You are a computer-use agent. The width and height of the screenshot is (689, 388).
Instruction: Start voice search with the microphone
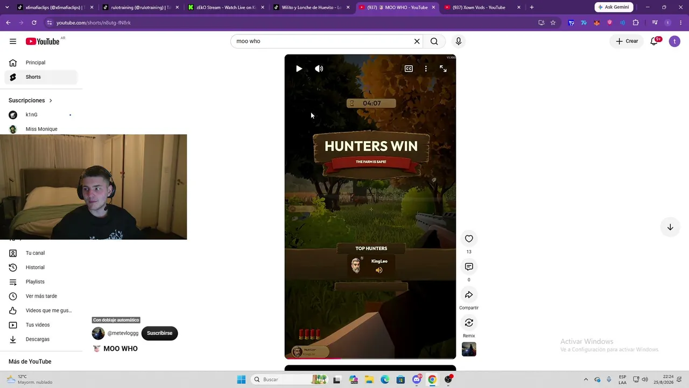[459, 41]
